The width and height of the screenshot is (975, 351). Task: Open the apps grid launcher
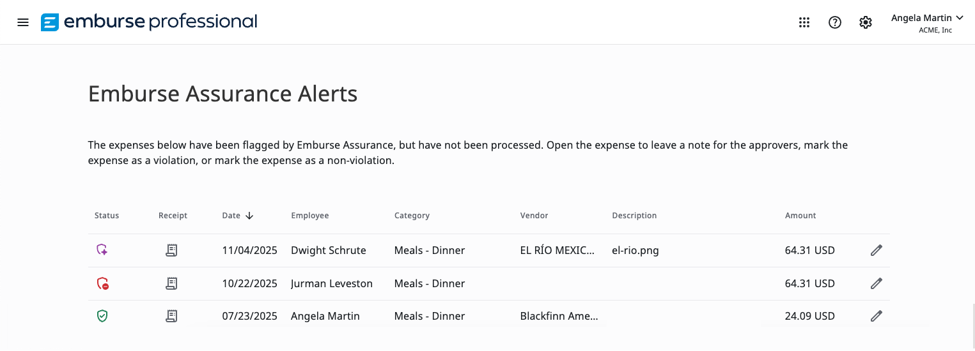tap(804, 22)
